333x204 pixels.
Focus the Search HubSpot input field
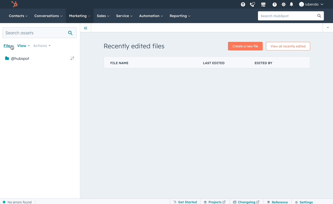287,16
